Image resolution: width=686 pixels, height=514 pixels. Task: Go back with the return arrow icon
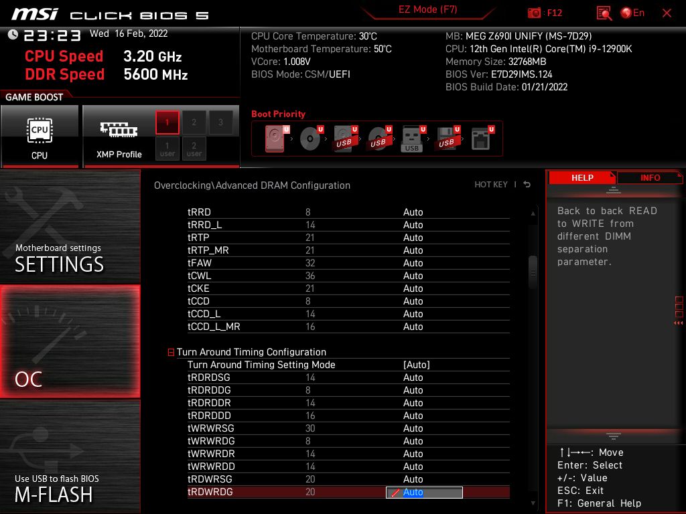coord(527,185)
